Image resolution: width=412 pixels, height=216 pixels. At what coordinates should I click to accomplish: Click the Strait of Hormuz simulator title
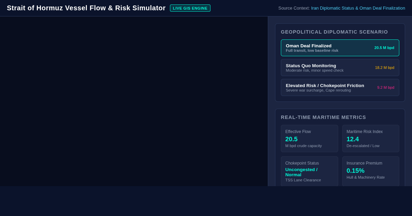pos(86,8)
